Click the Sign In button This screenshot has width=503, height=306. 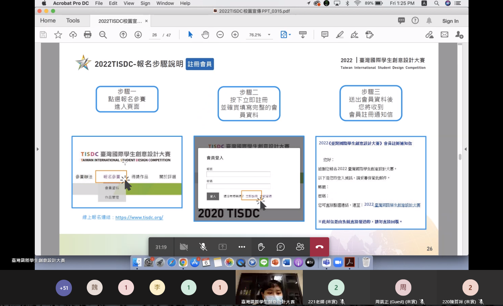pos(450,21)
